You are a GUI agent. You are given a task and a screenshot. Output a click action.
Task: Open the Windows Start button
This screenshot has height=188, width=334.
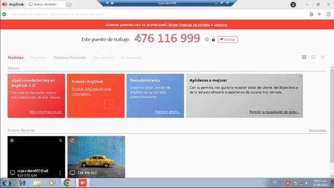(x=7, y=183)
